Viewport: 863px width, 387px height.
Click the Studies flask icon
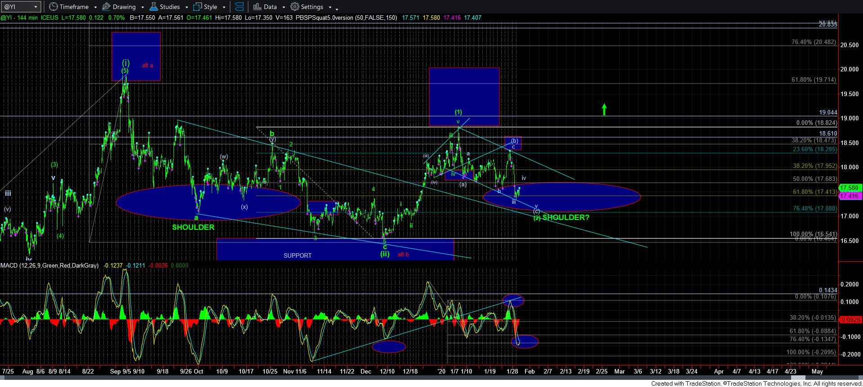[x=153, y=7]
